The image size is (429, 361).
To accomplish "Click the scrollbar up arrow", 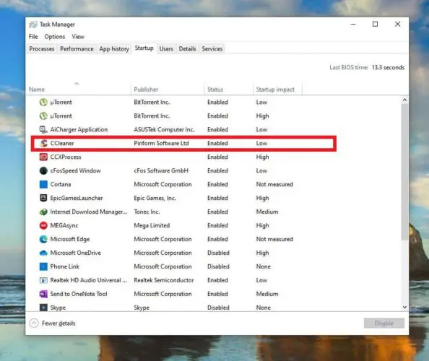I will (x=404, y=100).
